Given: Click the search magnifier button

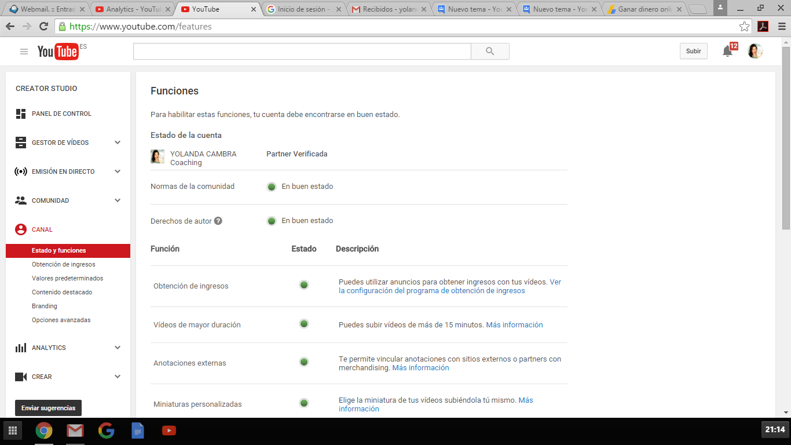Looking at the screenshot, I should pyautogui.click(x=490, y=51).
